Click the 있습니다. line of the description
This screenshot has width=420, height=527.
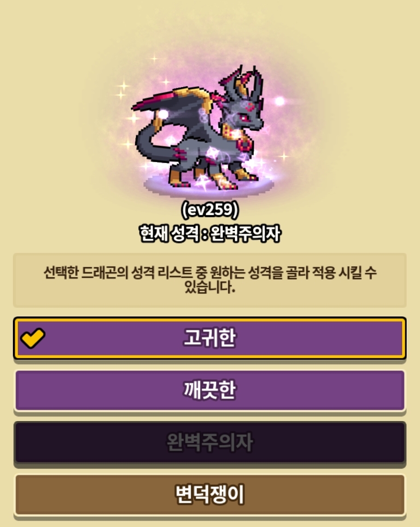click(x=210, y=287)
